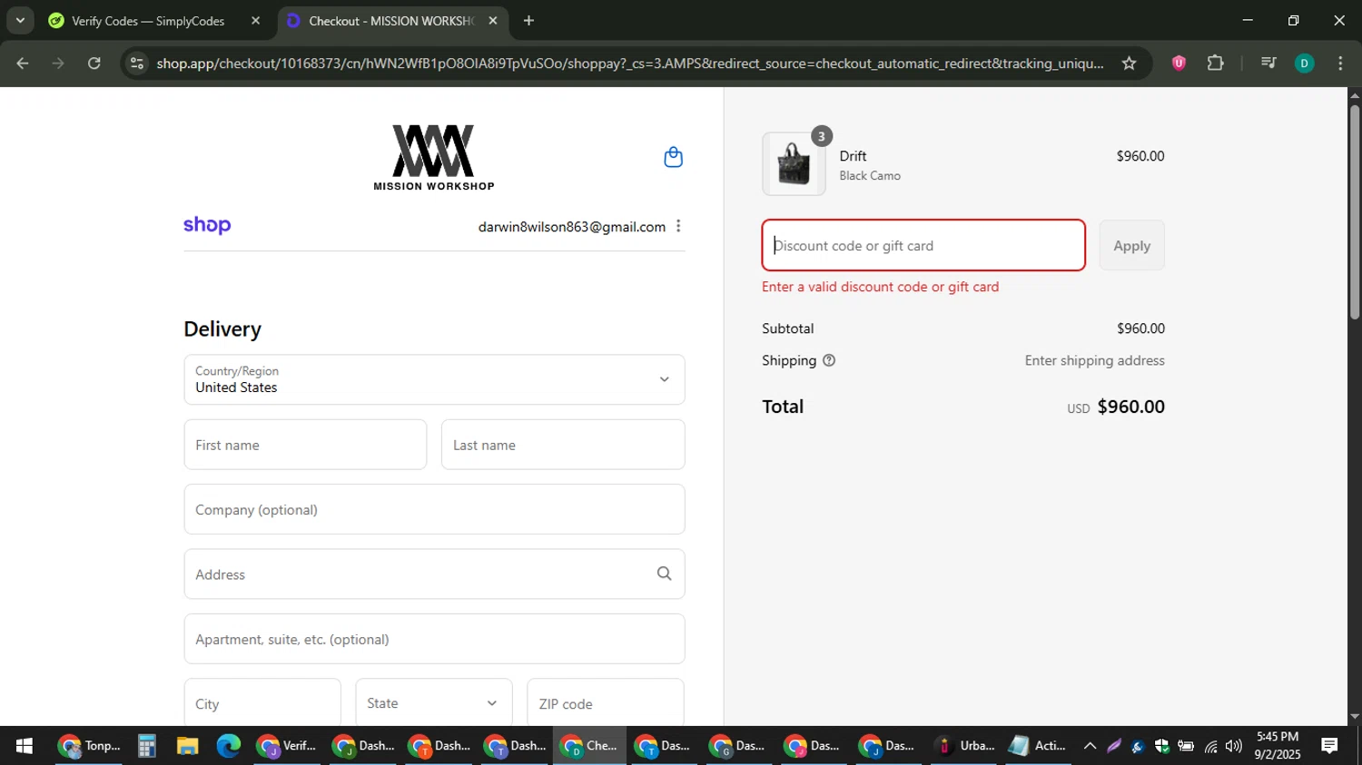
Task: Switch to the Urba... taskbar app
Action: (x=964, y=746)
